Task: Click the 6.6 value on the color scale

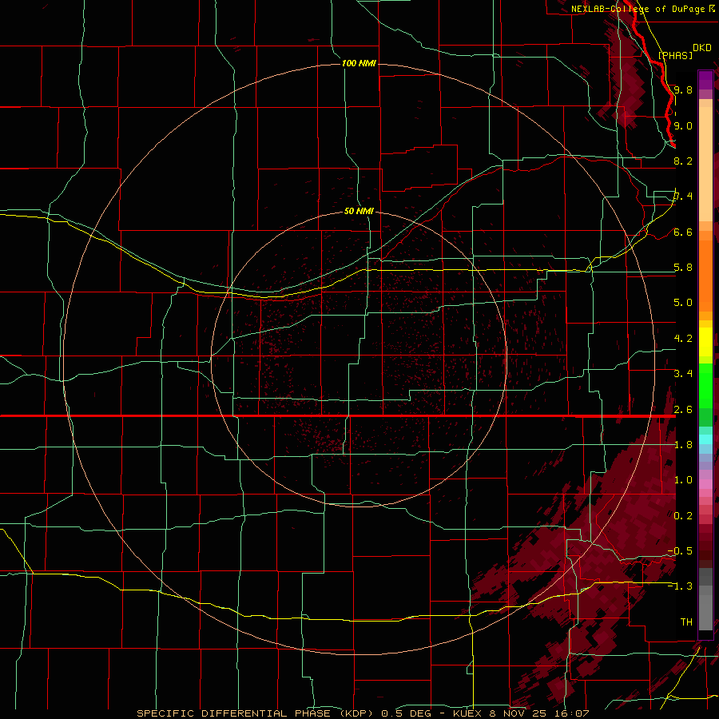Action: 683,232
